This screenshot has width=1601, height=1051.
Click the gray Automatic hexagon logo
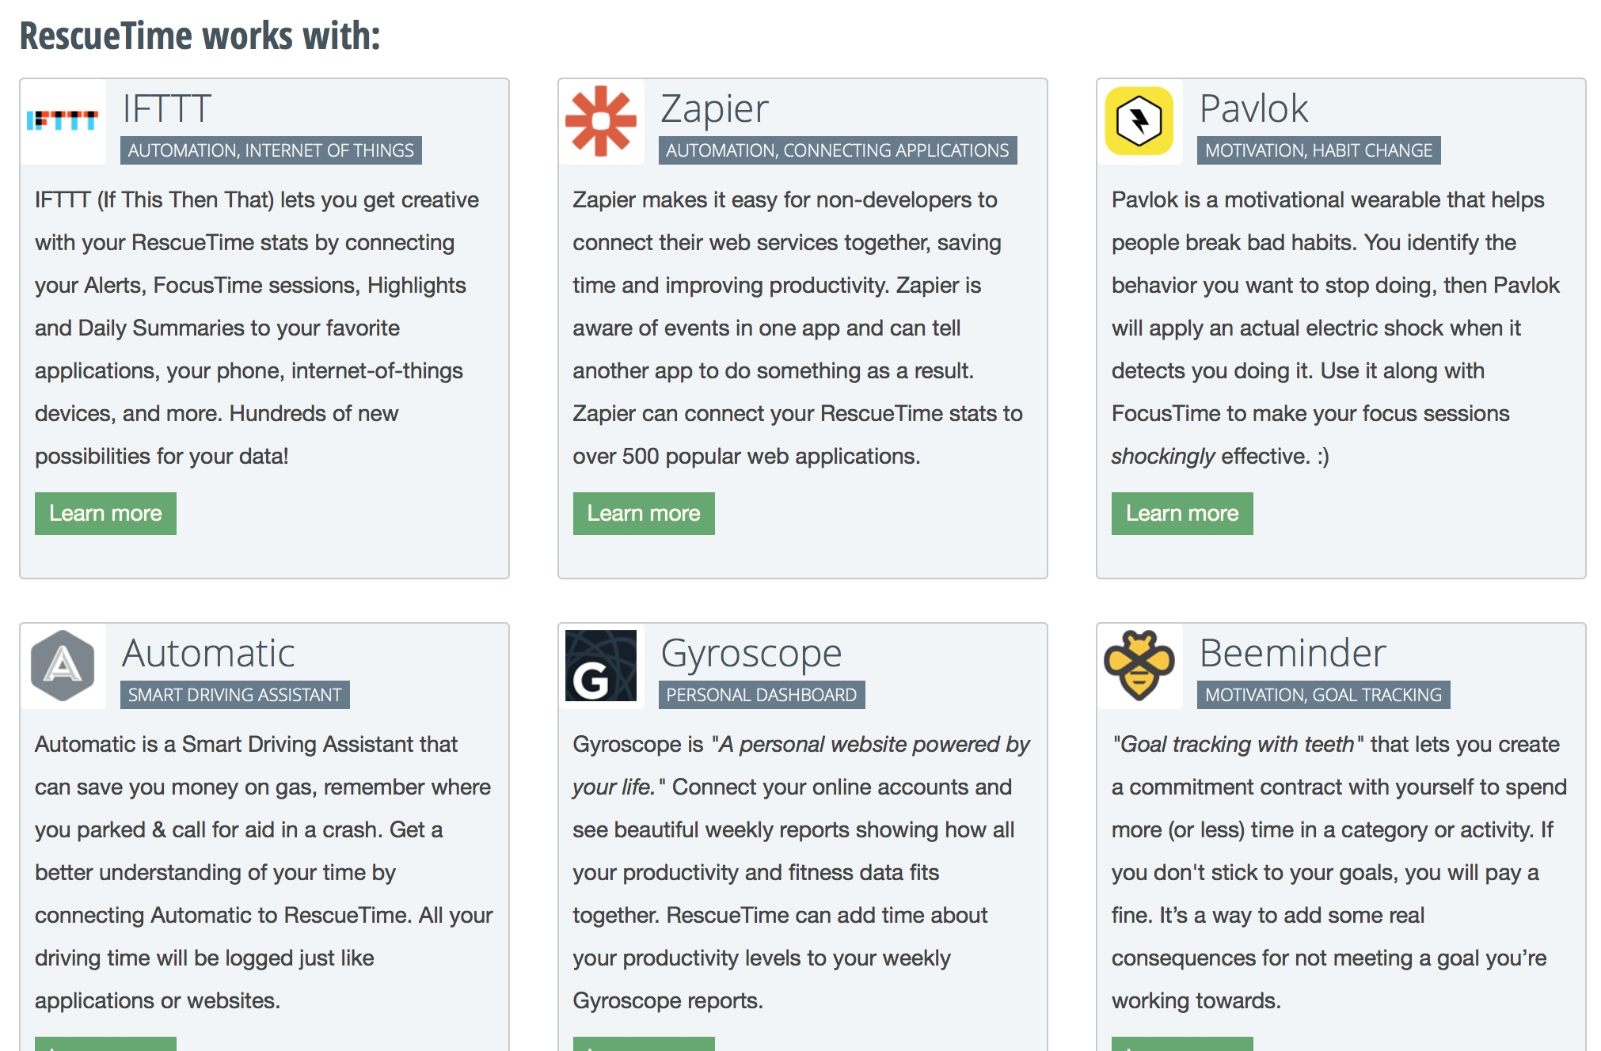pos(63,666)
